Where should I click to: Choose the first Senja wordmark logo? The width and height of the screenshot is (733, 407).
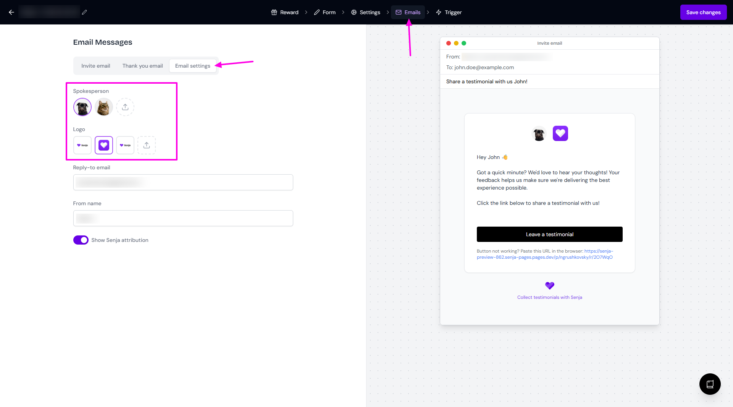pos(82,145)
